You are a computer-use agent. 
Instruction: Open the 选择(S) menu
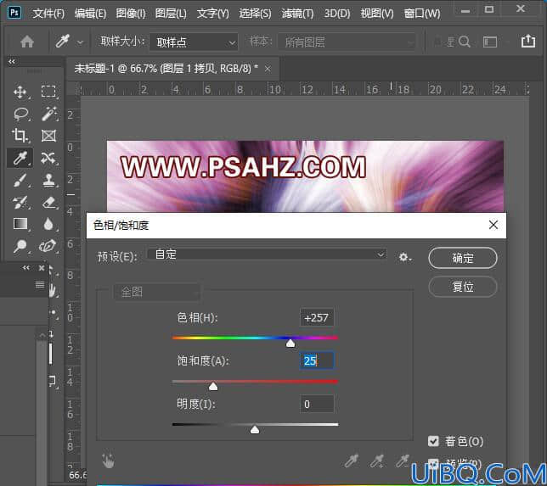pos(255,14)
